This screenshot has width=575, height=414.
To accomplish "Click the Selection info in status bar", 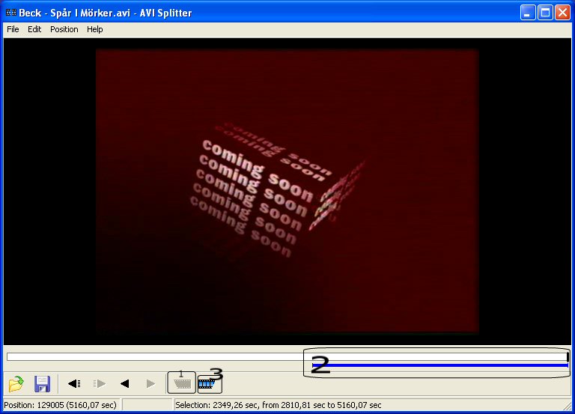I will [277, 405].
